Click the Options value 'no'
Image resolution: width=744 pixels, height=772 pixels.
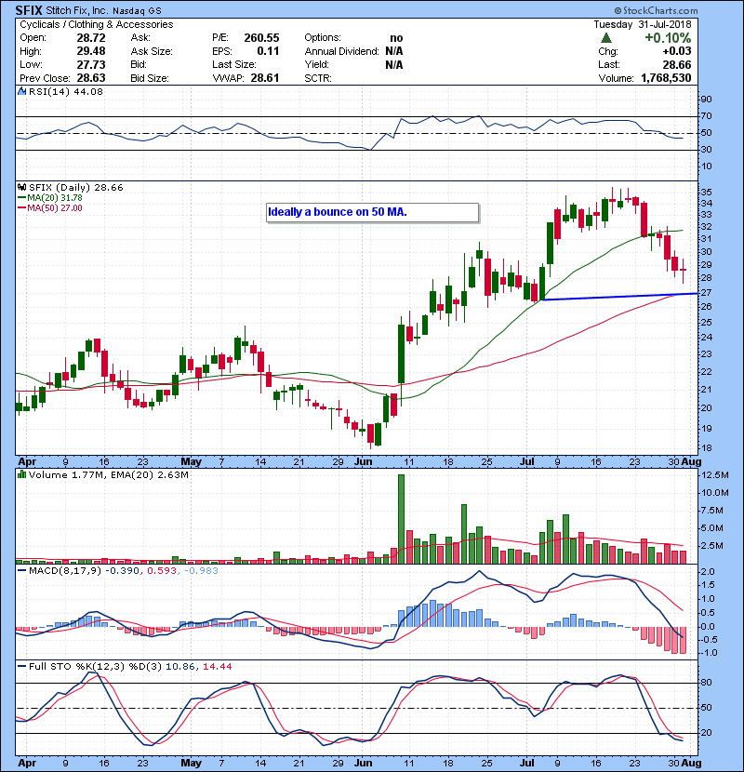[396, 38]
